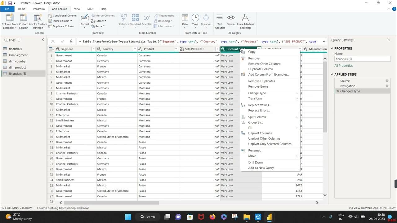Close the Query Settings pane
The image size is (397, 223).
[388, 40]
